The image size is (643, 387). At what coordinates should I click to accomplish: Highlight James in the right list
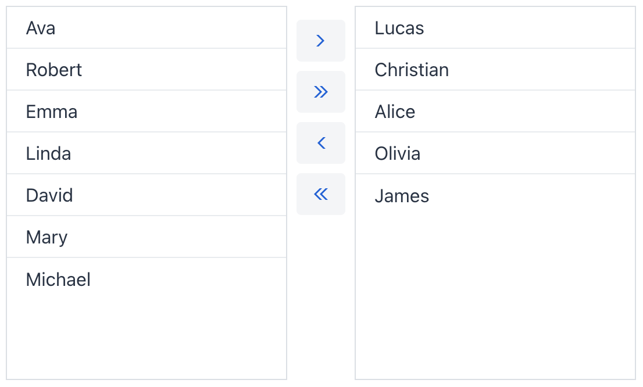(402, 196)
